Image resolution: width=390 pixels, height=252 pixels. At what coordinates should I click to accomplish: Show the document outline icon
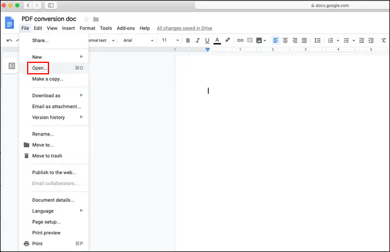(12, 66)
